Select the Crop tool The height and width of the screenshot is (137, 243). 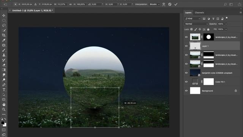(x=4, y=35)
